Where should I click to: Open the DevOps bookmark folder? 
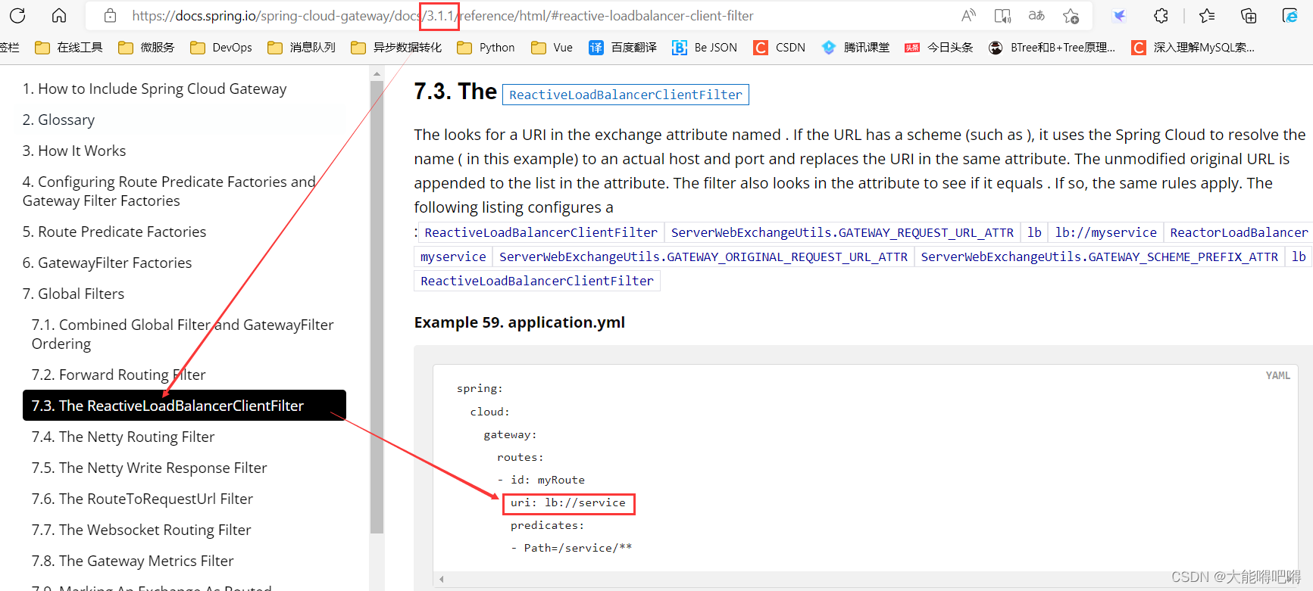221,47
